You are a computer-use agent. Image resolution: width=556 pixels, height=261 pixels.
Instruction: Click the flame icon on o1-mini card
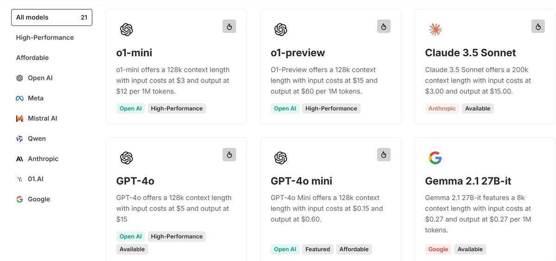[x=229, y=26]
